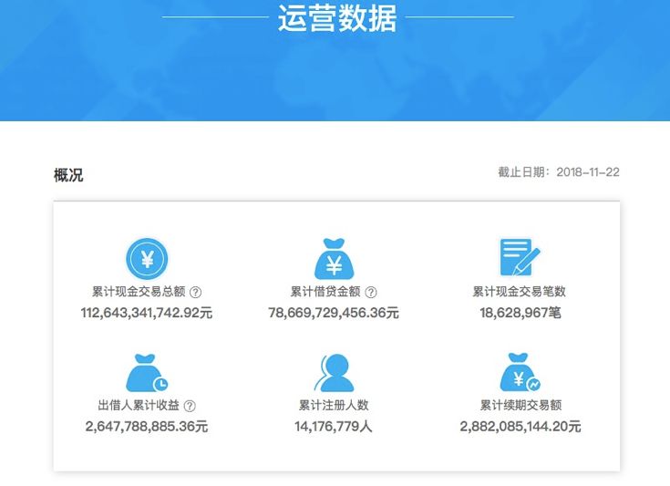Open the help tooltip beside 累计现金交易总额

195,293
